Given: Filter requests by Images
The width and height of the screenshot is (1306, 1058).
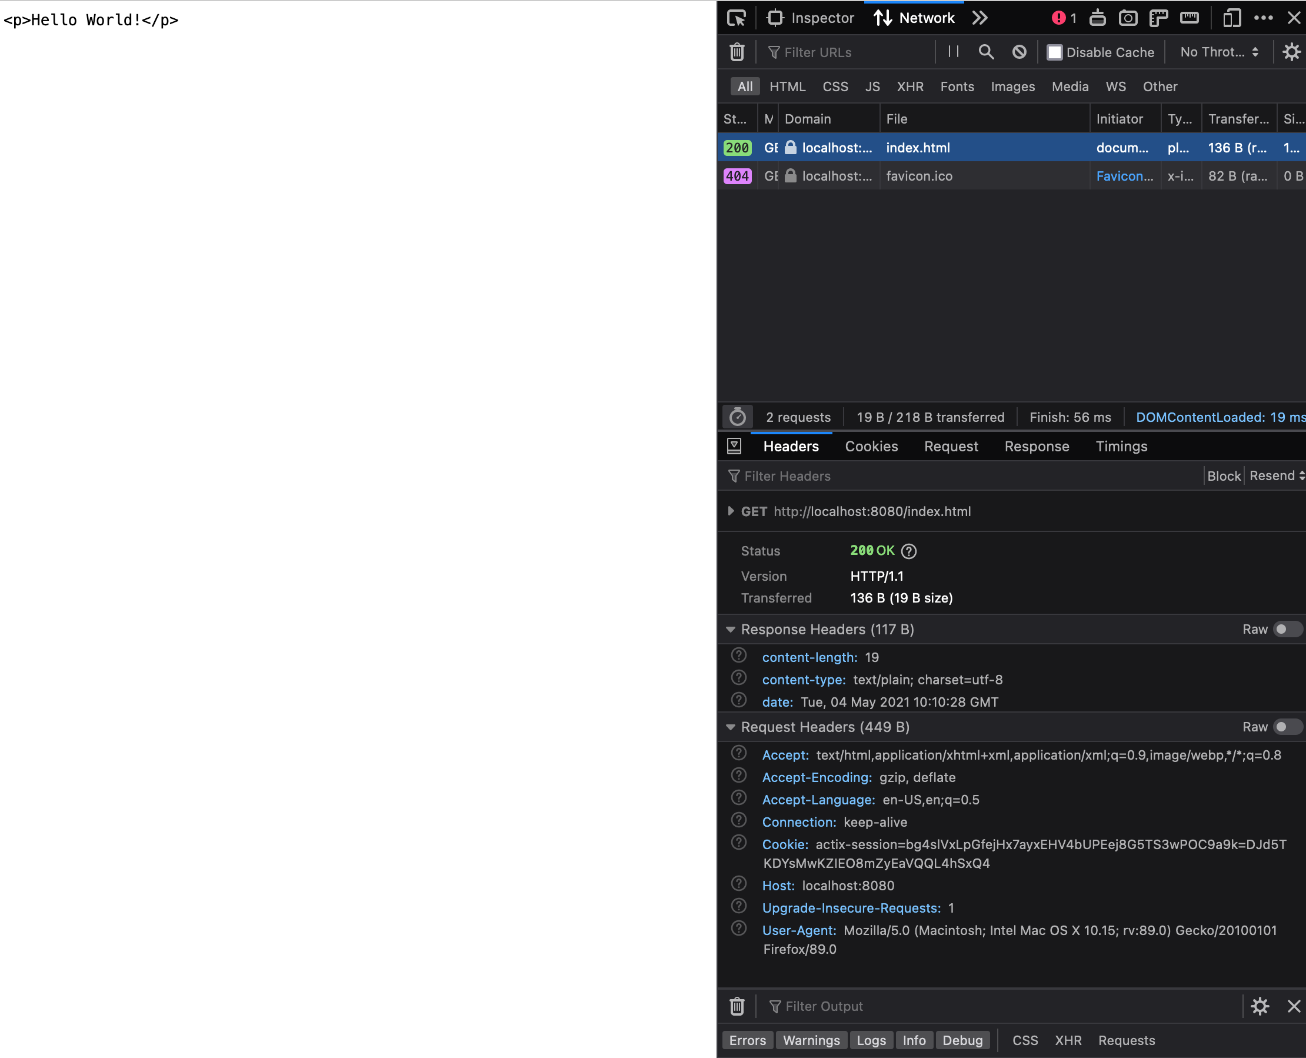Looking at the screenshot, I should (x=1012, y=86).
